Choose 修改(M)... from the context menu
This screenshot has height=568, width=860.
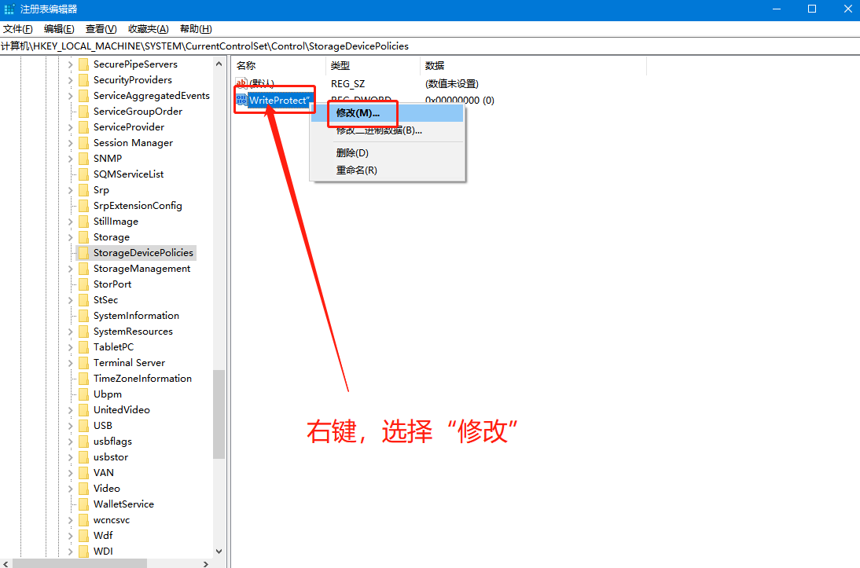click(358, 113)
